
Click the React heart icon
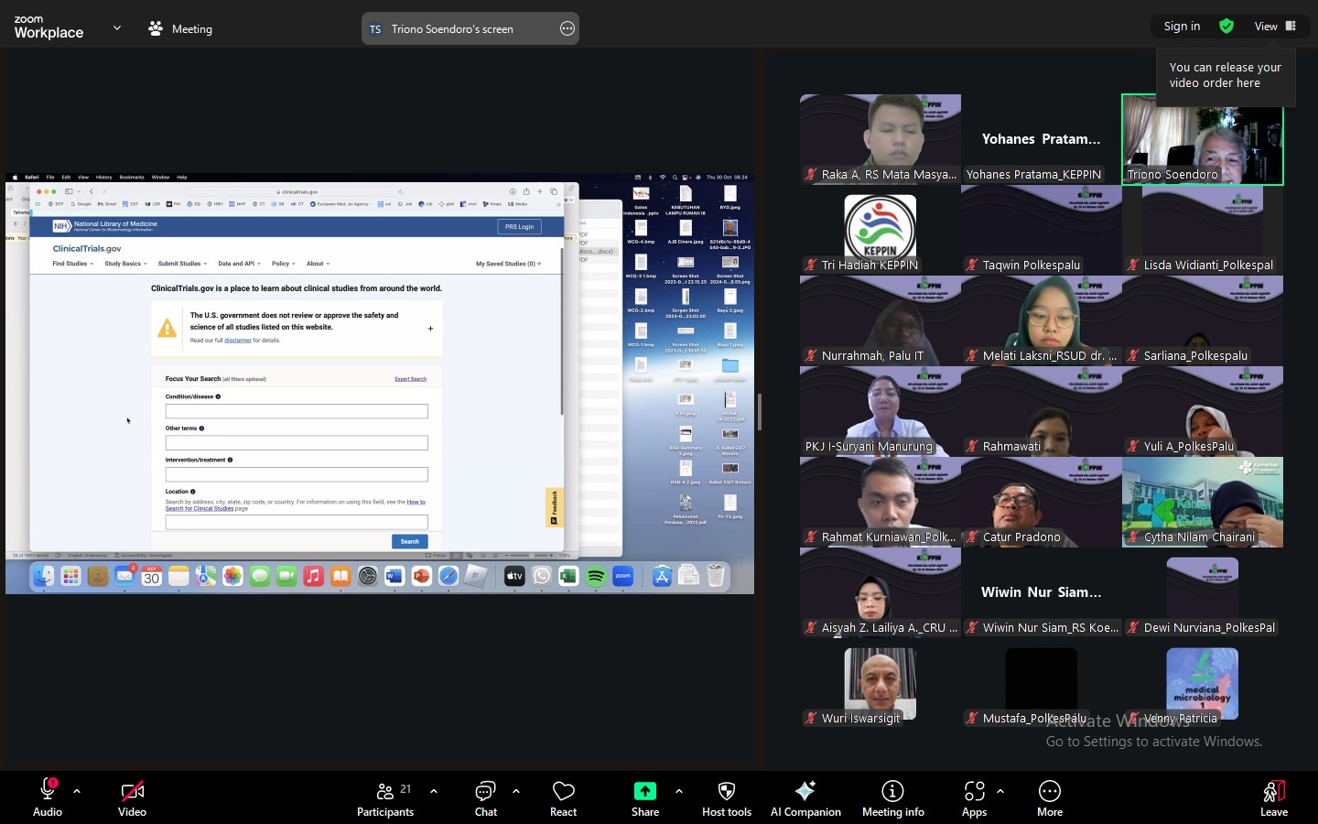[563, 792]
